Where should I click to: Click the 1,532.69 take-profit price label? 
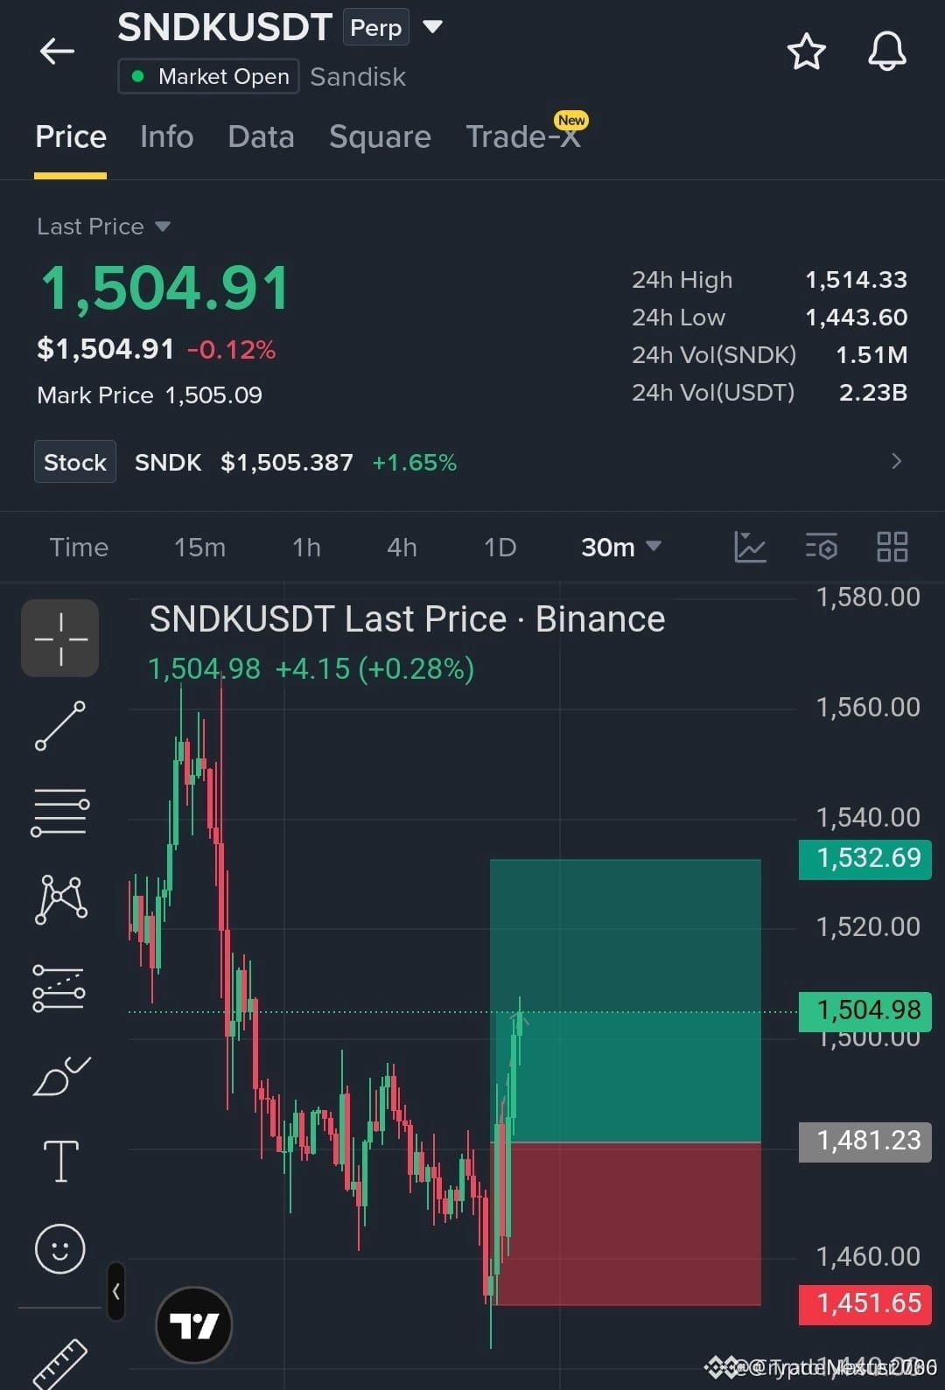pyautogui.click(x=865, y=858)
